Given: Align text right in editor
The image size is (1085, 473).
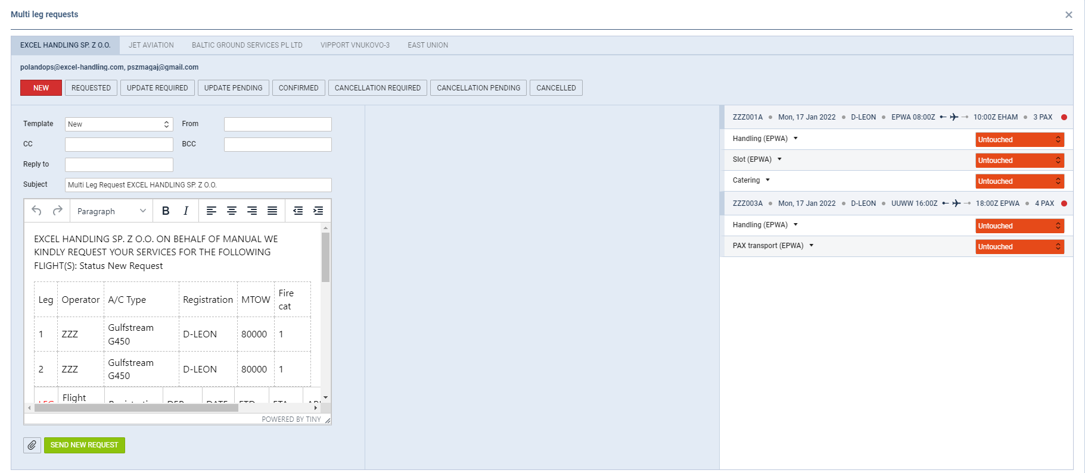Looking at the screenshot, I should point(252,211).
